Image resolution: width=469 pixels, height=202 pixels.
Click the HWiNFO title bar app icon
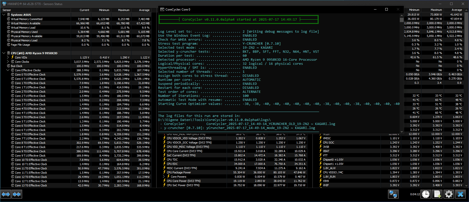(4, 4)
